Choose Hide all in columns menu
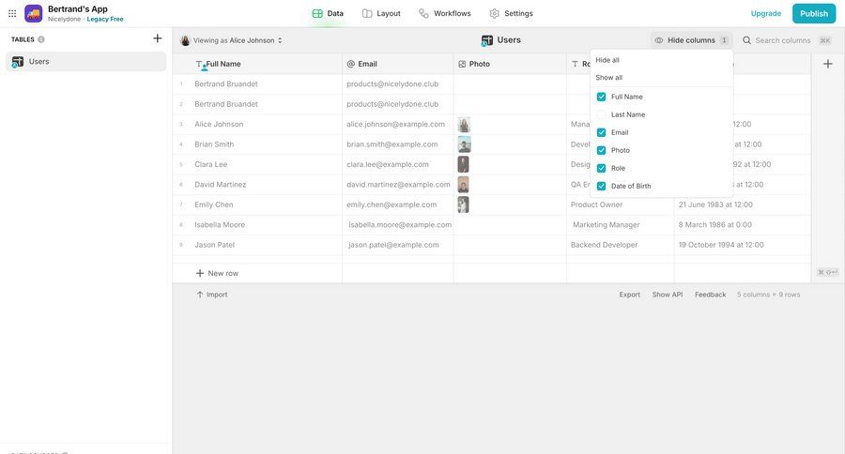 [607, 60]
